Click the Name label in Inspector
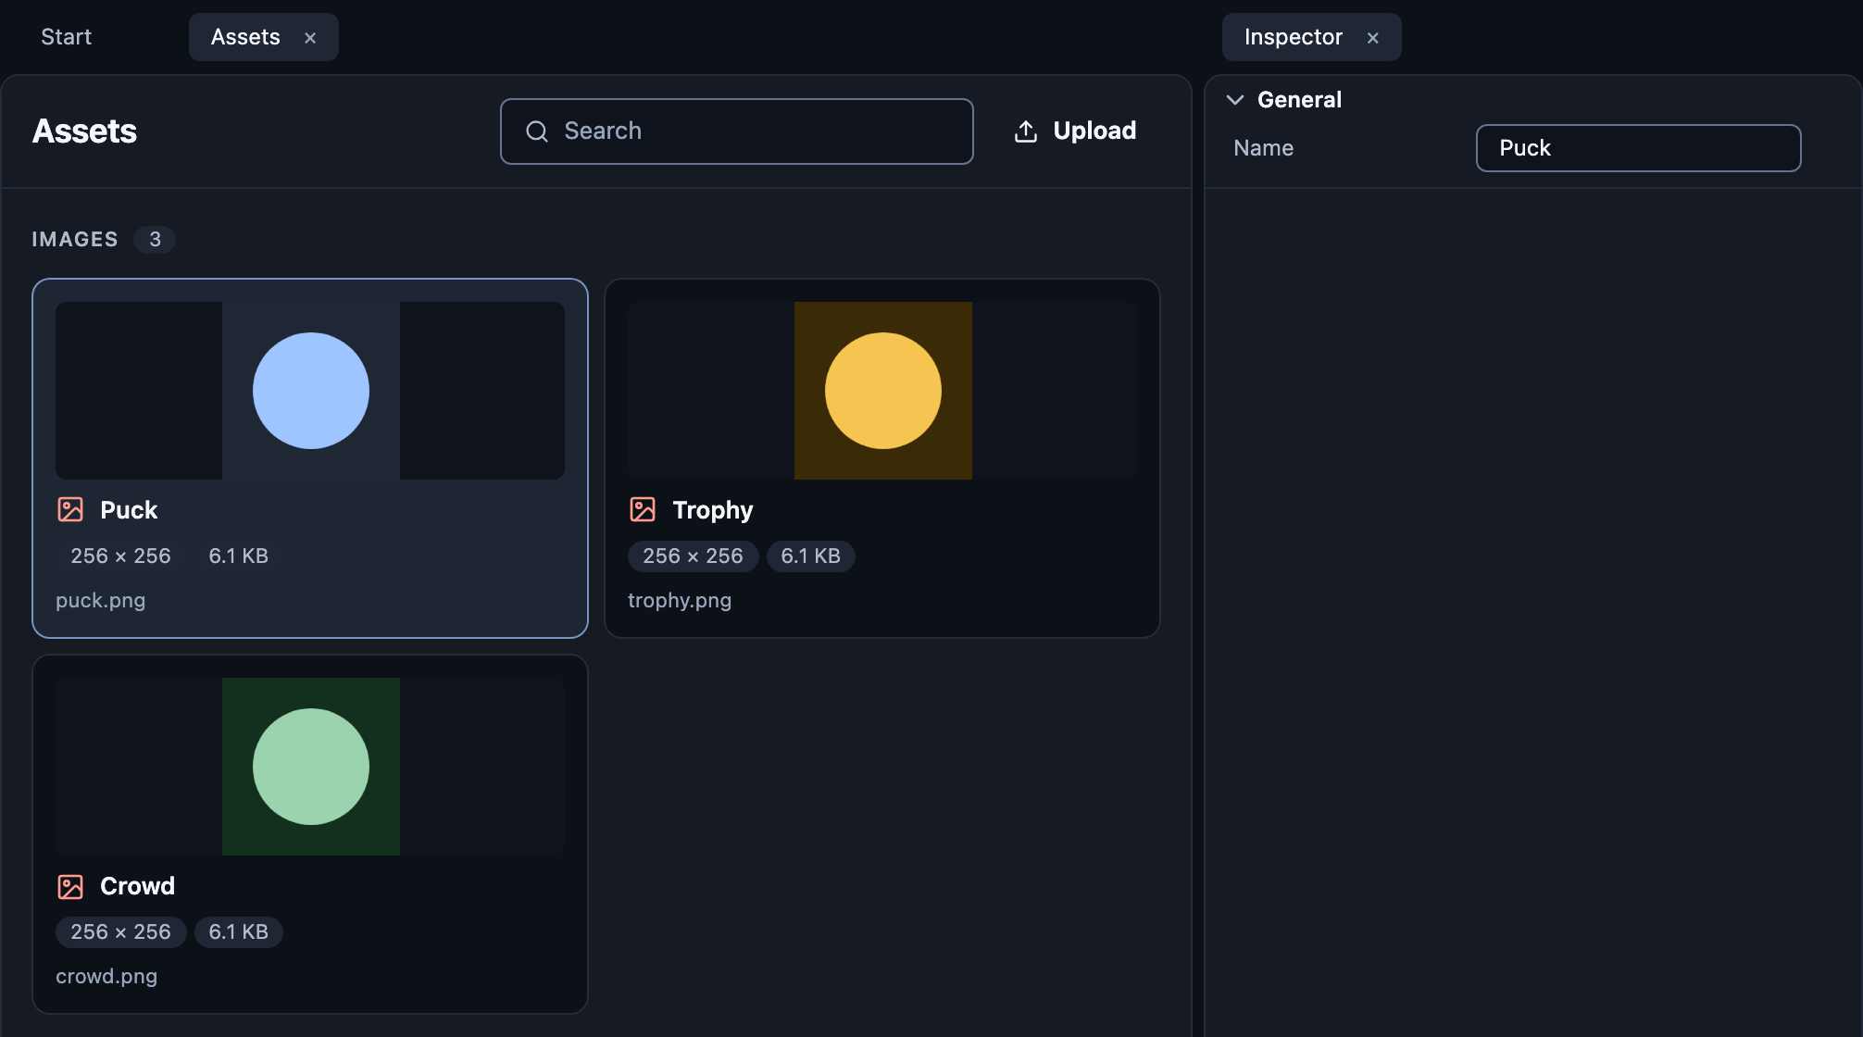Image resolution: width=1863 pixels, height=1037 pixels. tap(1263, 148)
